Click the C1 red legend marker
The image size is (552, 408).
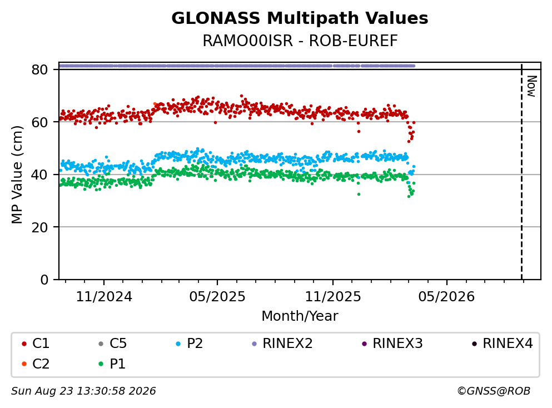tap(24, 344)
